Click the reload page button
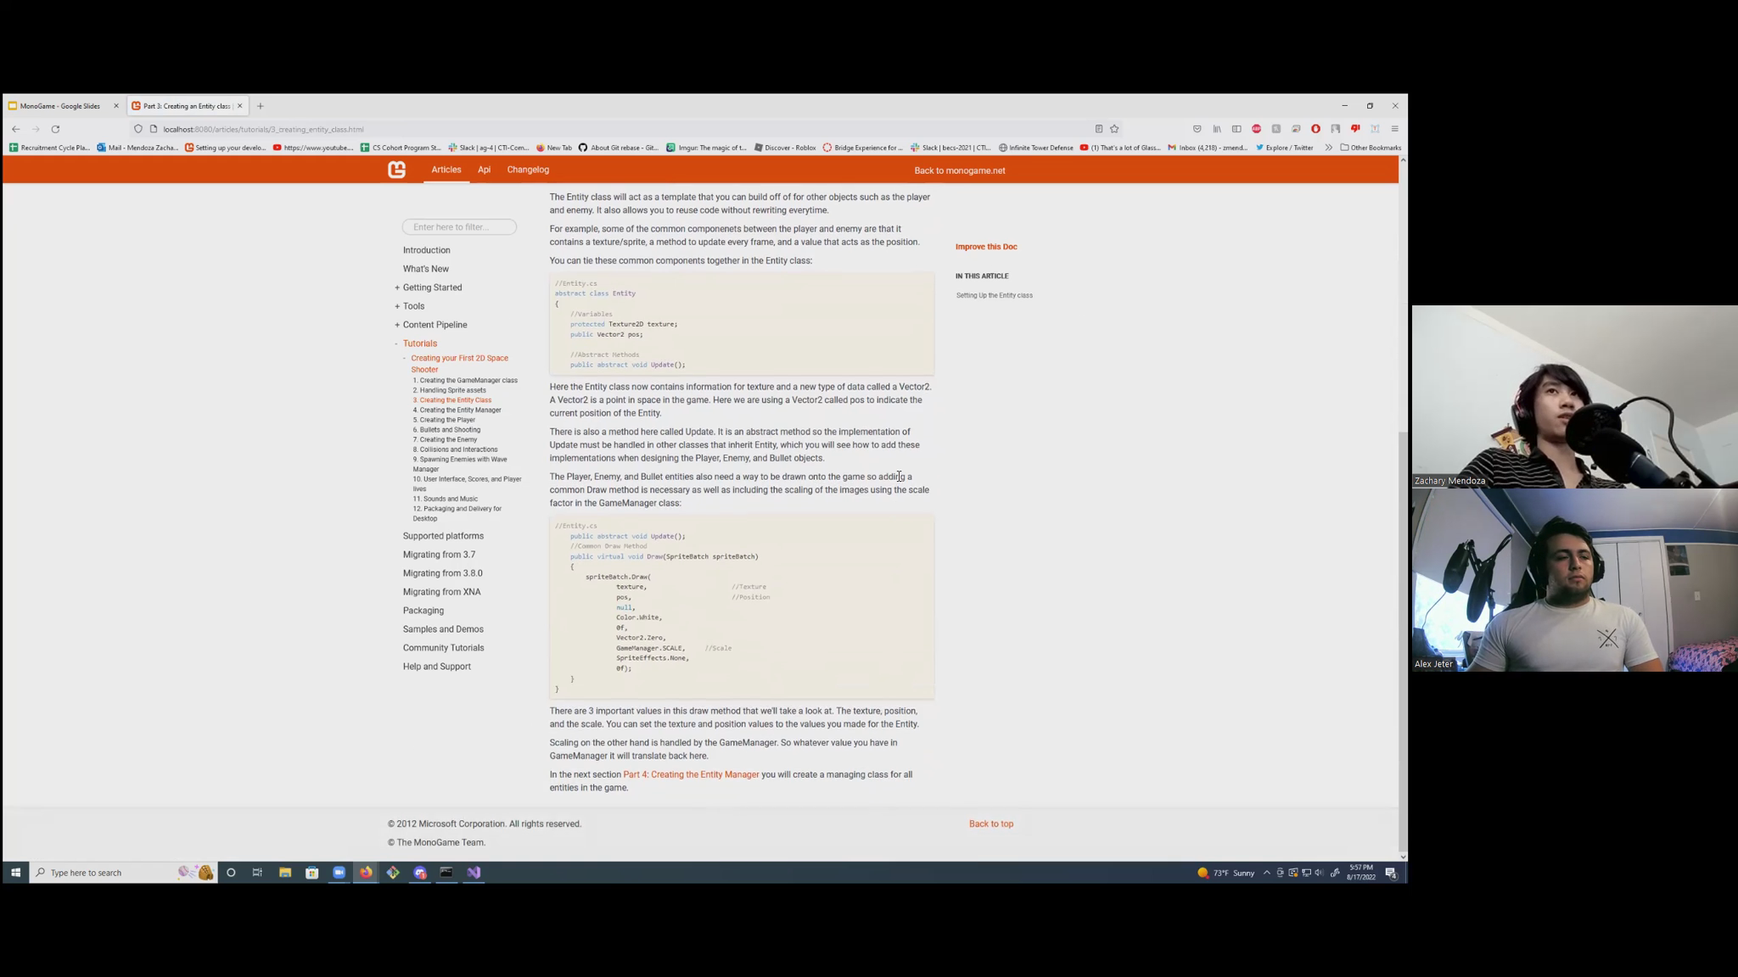 (x=55, y=129)
